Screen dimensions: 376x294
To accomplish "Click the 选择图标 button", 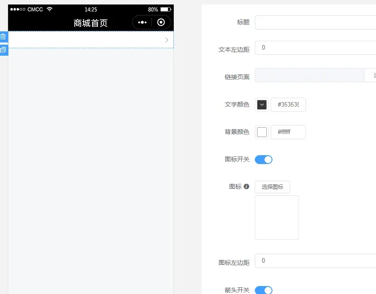I will pyautogui.click(x=272, y=187).
